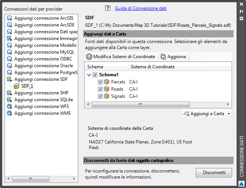
Task: Click the Aggiorna refresh button
Action: click(x=173, y=57)
